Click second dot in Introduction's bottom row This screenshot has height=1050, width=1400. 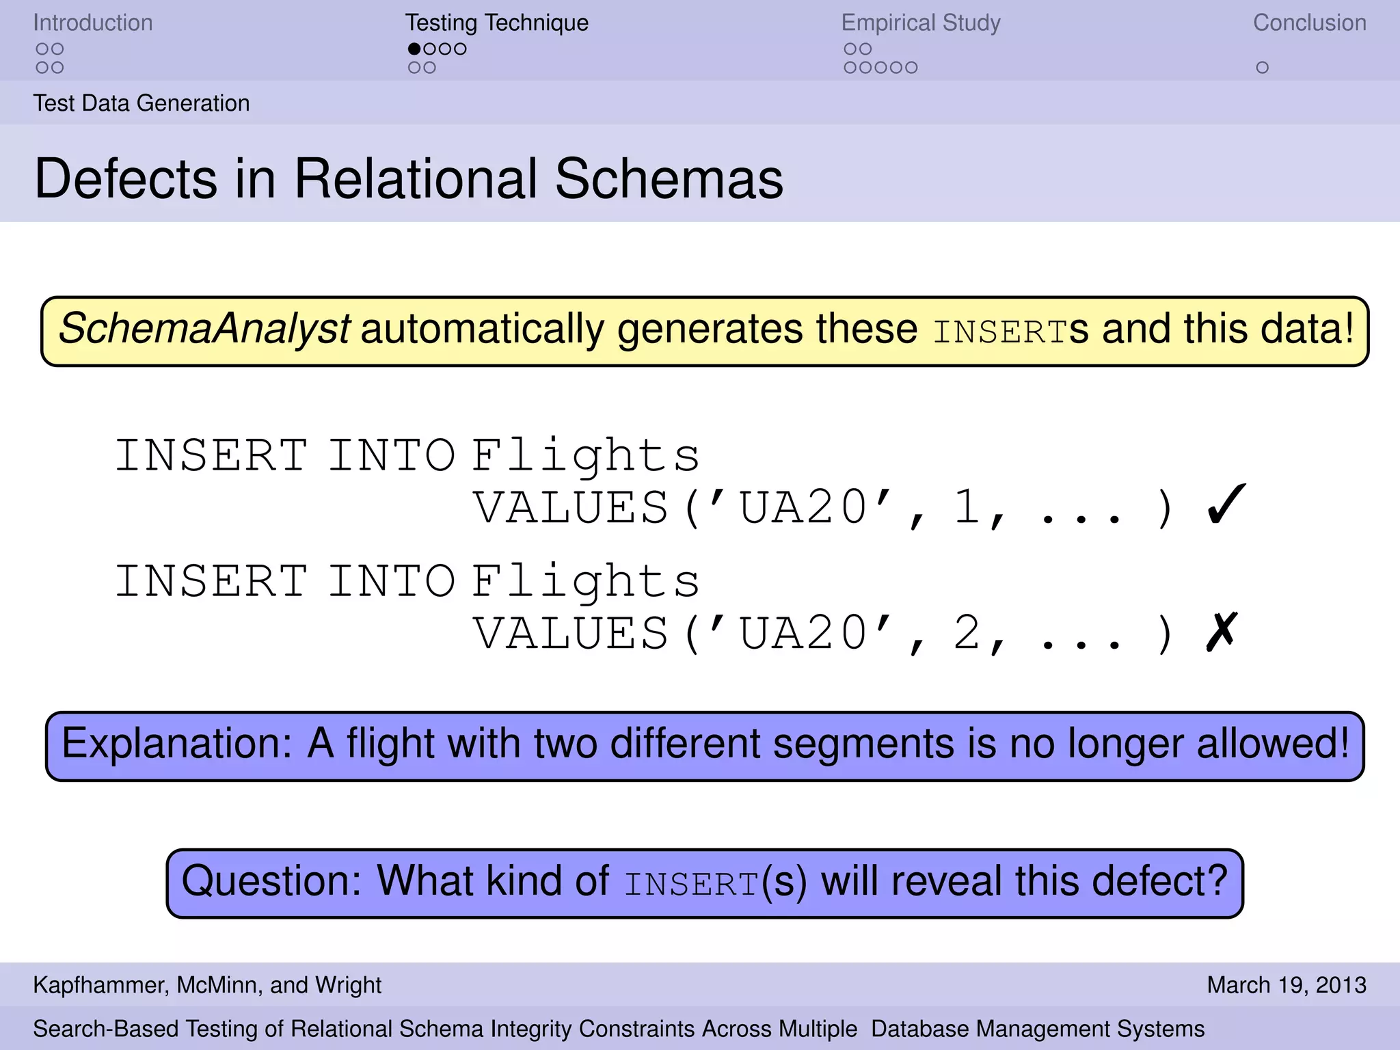tap(57, 68)
